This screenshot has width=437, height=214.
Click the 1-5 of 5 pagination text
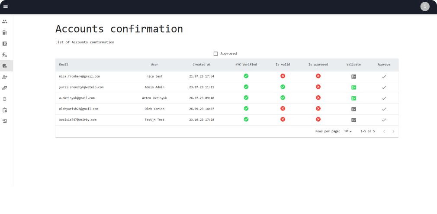pos(368,131)
